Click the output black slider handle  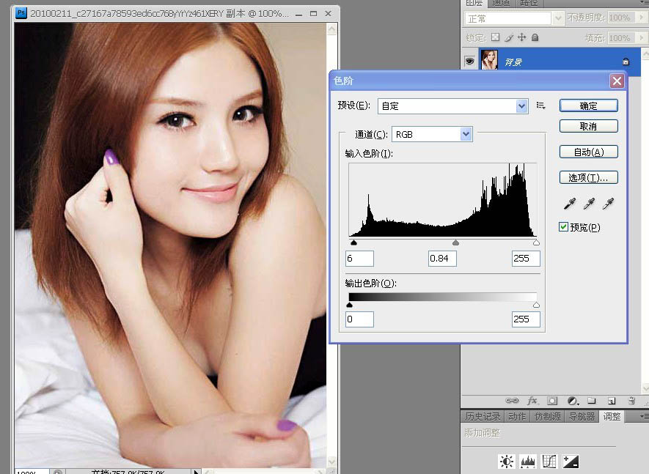point(349,305)
